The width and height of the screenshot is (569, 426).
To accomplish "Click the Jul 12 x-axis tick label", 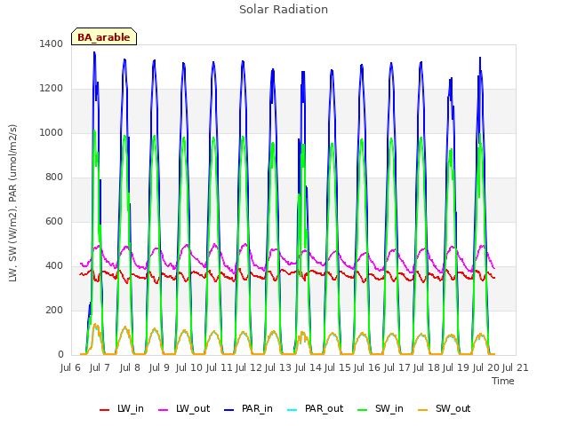I will [x=249, y=367].
